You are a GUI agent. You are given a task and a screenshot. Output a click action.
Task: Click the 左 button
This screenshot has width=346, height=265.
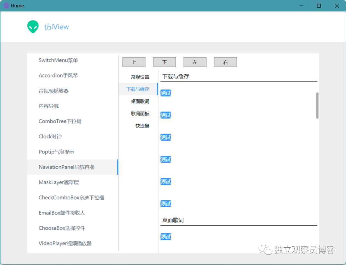coord(195,62)
